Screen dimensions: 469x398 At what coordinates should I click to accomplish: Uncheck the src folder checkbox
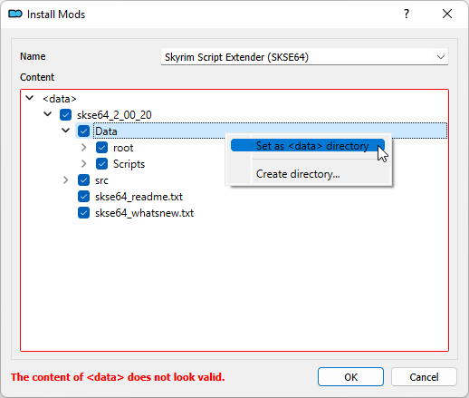point(83,180)
